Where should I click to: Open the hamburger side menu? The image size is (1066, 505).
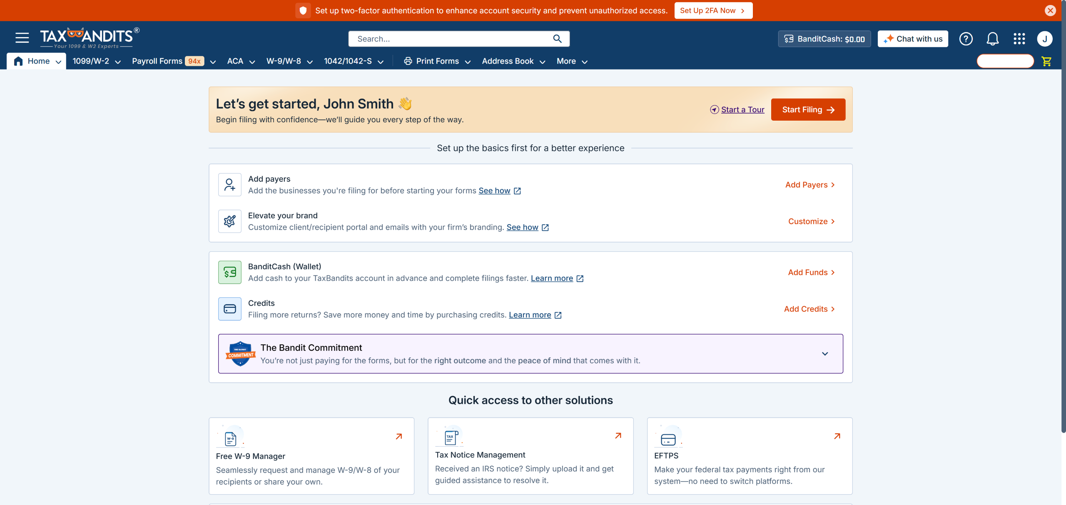pyautogui.click(x=22, y=38)
